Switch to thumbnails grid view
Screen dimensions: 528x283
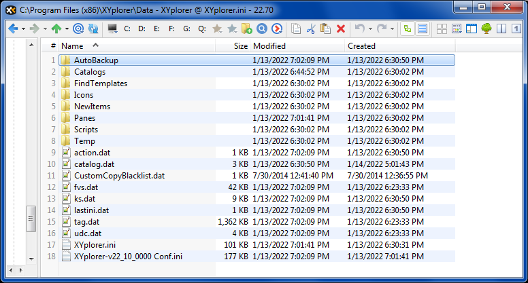tap(442, 29)
